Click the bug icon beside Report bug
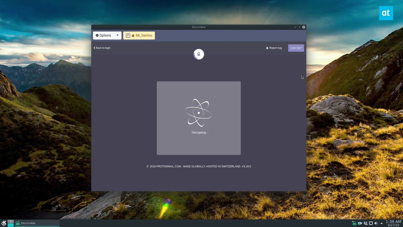This screenshot has height=227, width=403. (x=267, y=48)
